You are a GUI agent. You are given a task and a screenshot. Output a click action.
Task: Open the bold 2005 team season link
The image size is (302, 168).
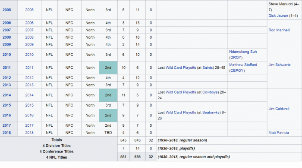pyautogui.click(x=6, y=10)
